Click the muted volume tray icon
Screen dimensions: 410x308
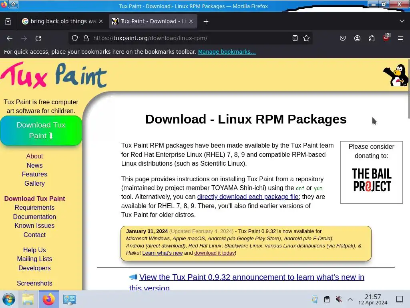[x=339, y=299]
